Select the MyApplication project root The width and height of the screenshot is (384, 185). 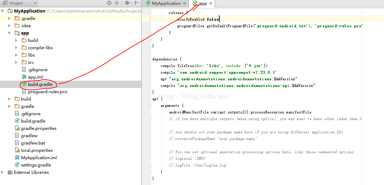tap(30, 11)
